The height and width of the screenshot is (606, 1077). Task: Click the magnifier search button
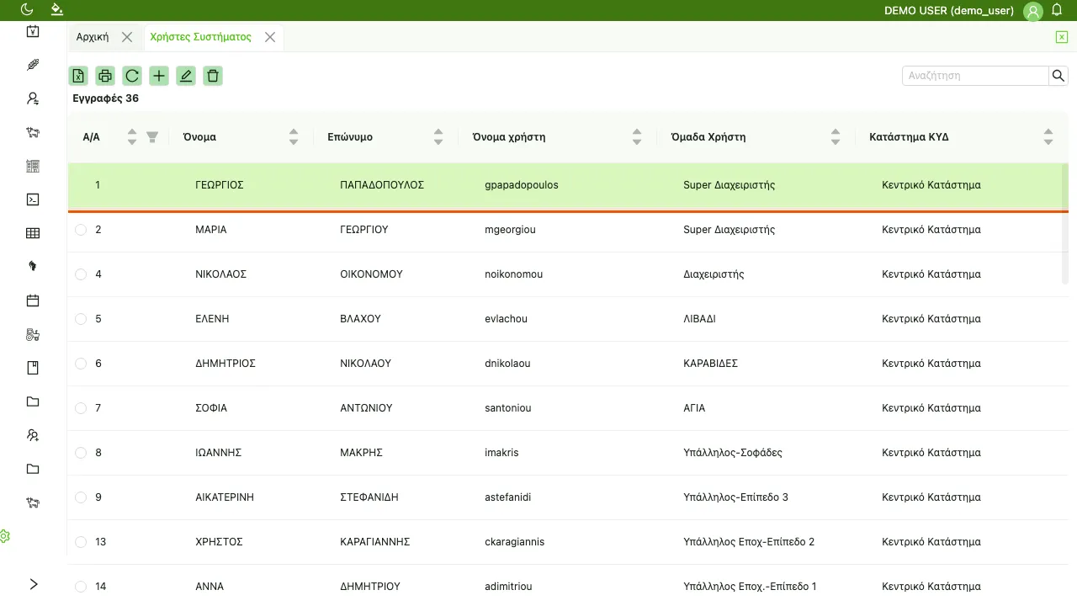click(x=1058, y=76)
